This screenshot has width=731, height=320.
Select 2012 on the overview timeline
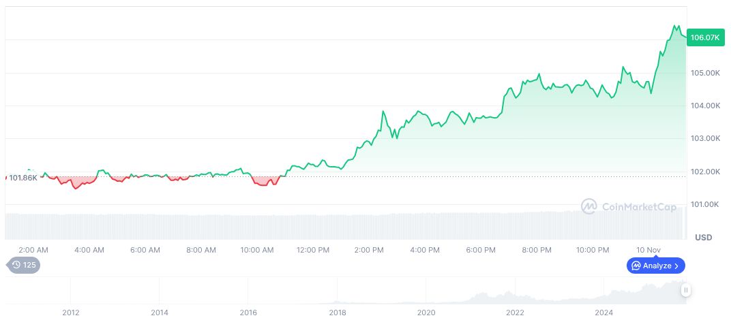pos(71,313)
